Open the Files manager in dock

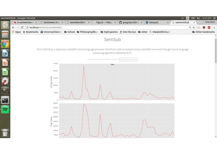click(x=5, y=35)
